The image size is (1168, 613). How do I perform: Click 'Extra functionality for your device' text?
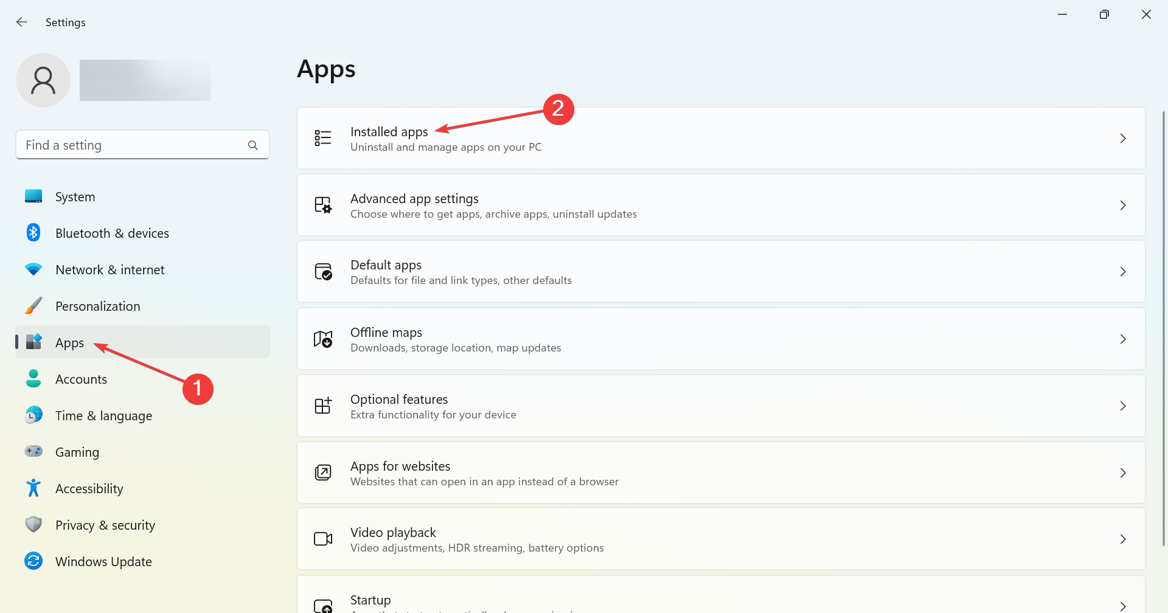[x=433, y=415]
